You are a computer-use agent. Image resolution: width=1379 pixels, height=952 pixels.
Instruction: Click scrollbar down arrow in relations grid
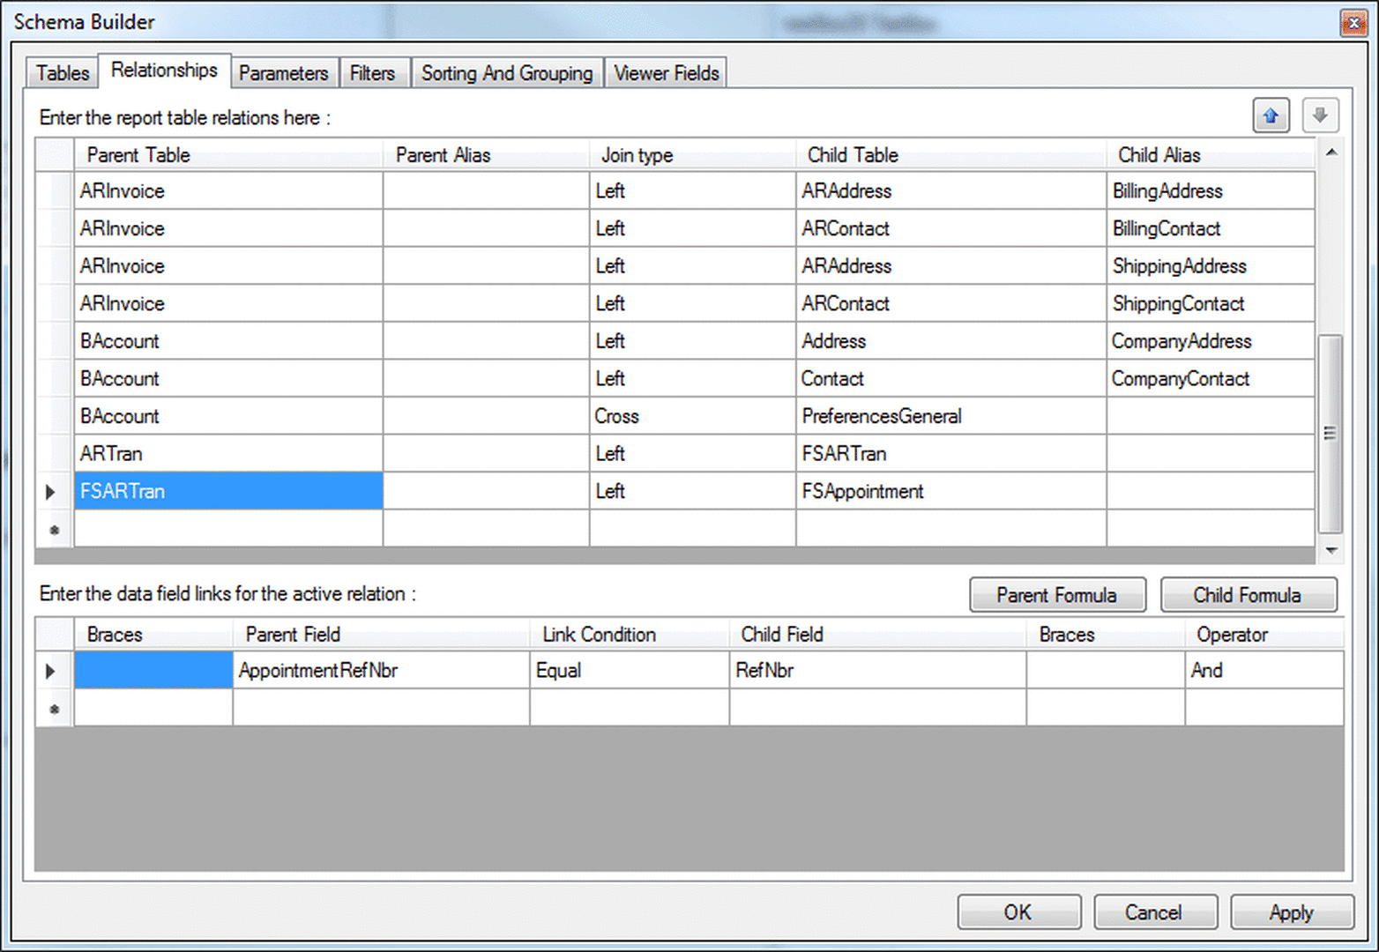[1331, 550]
